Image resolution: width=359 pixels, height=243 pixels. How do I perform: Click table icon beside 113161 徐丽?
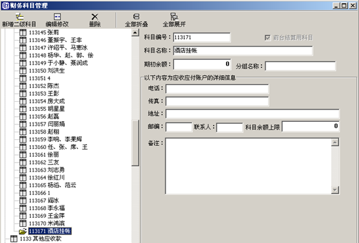tap(23, 155)
